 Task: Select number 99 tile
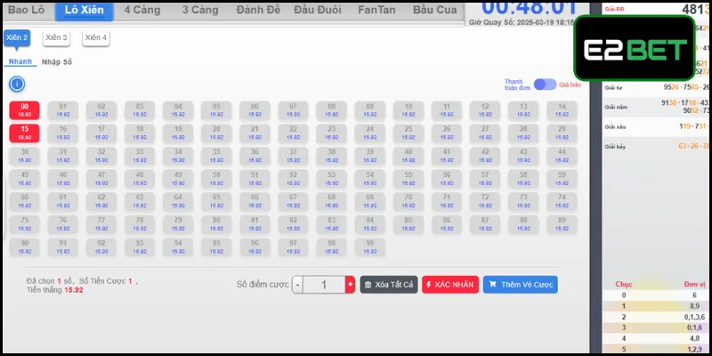point(370,247)
